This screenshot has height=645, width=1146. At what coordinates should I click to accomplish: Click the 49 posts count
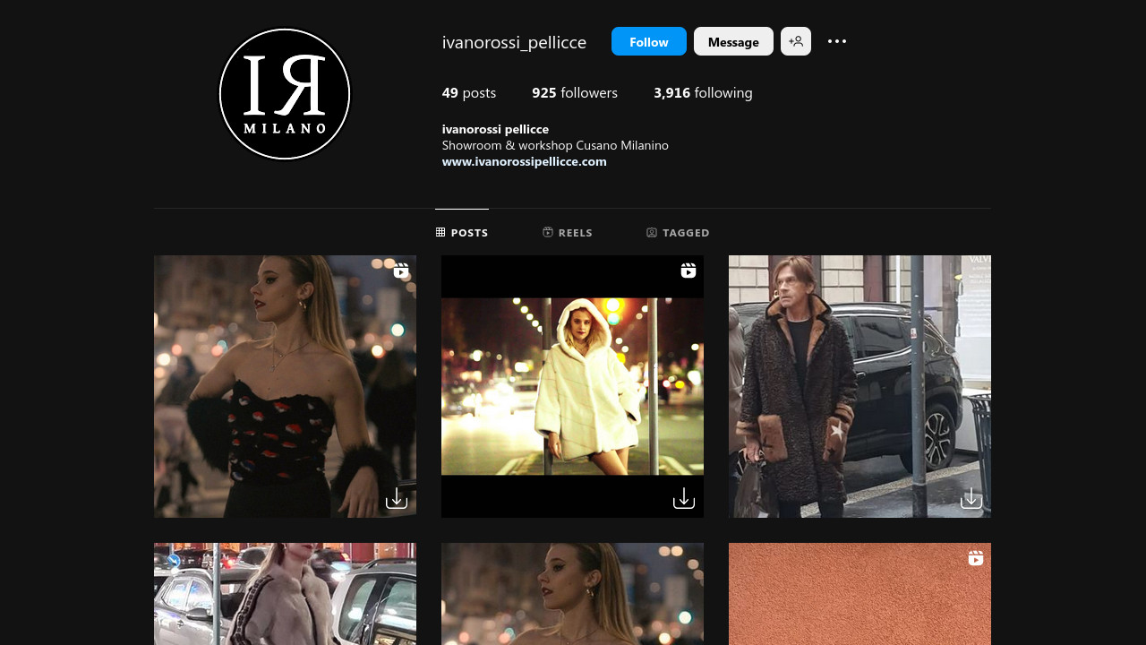(469, 92)
